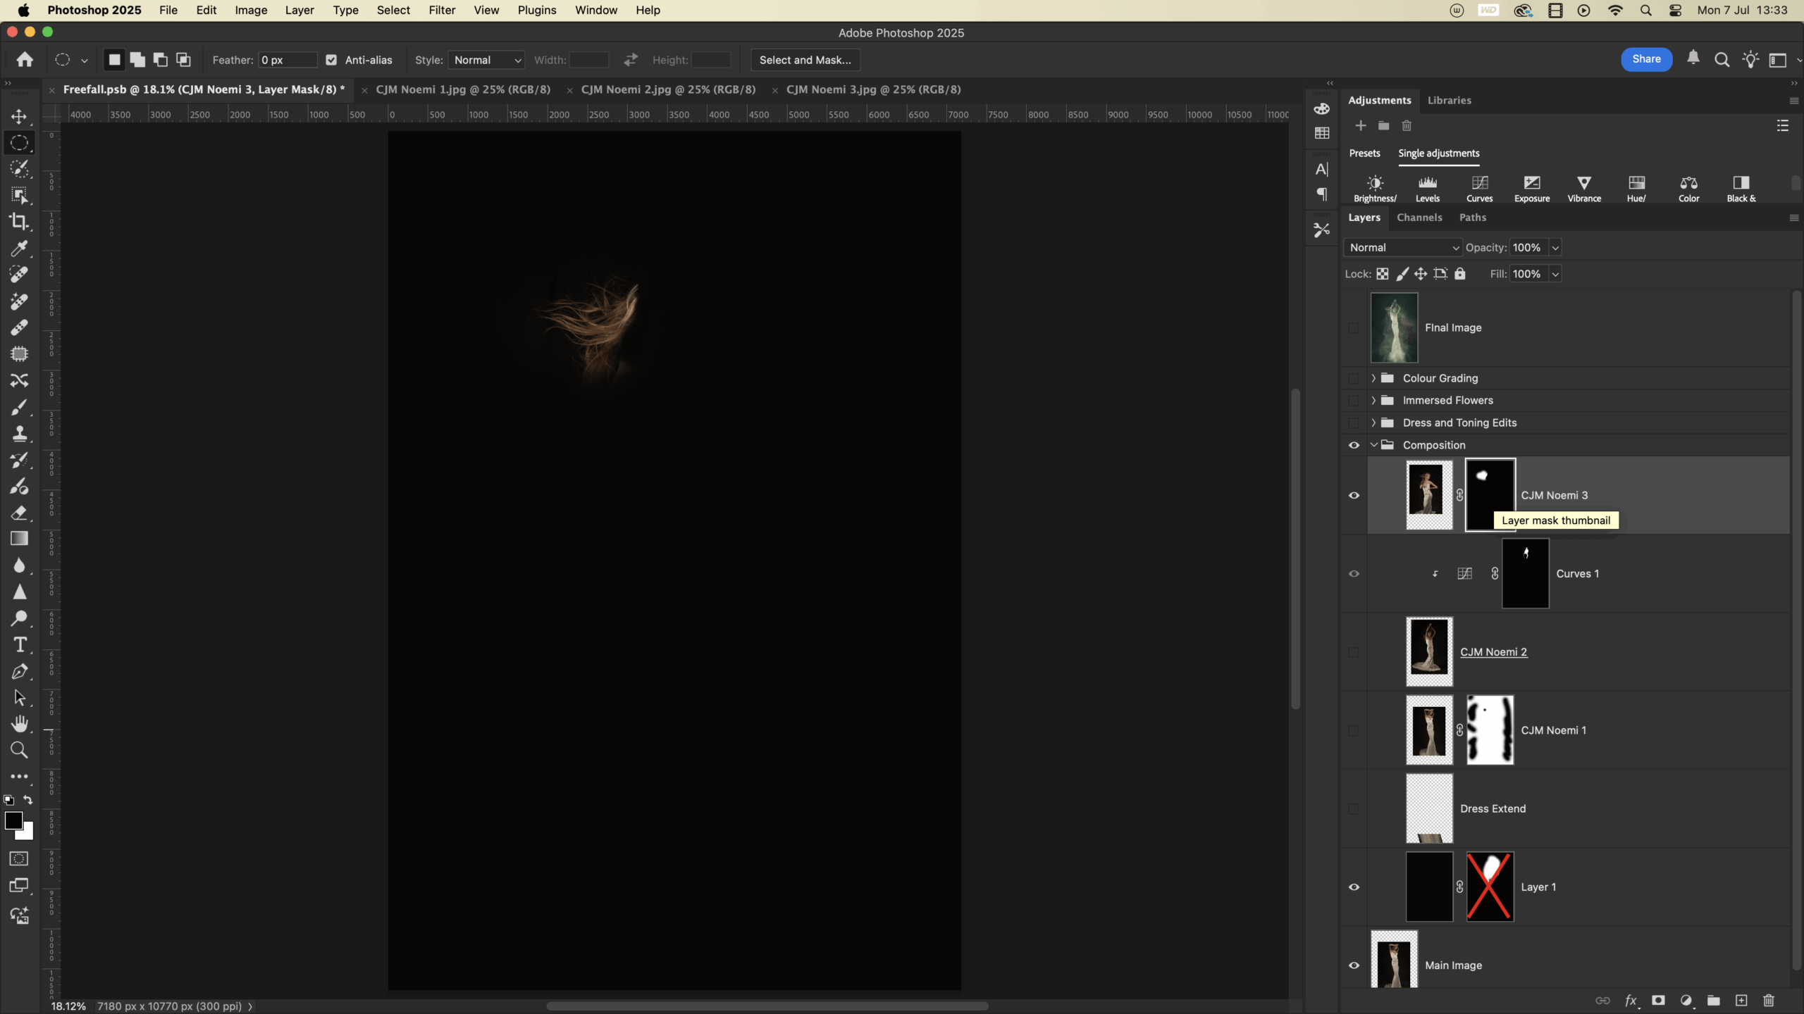This screenshot has height=1014, width=1804.
Task: Select the Crop tool
Action: point(19,222)
